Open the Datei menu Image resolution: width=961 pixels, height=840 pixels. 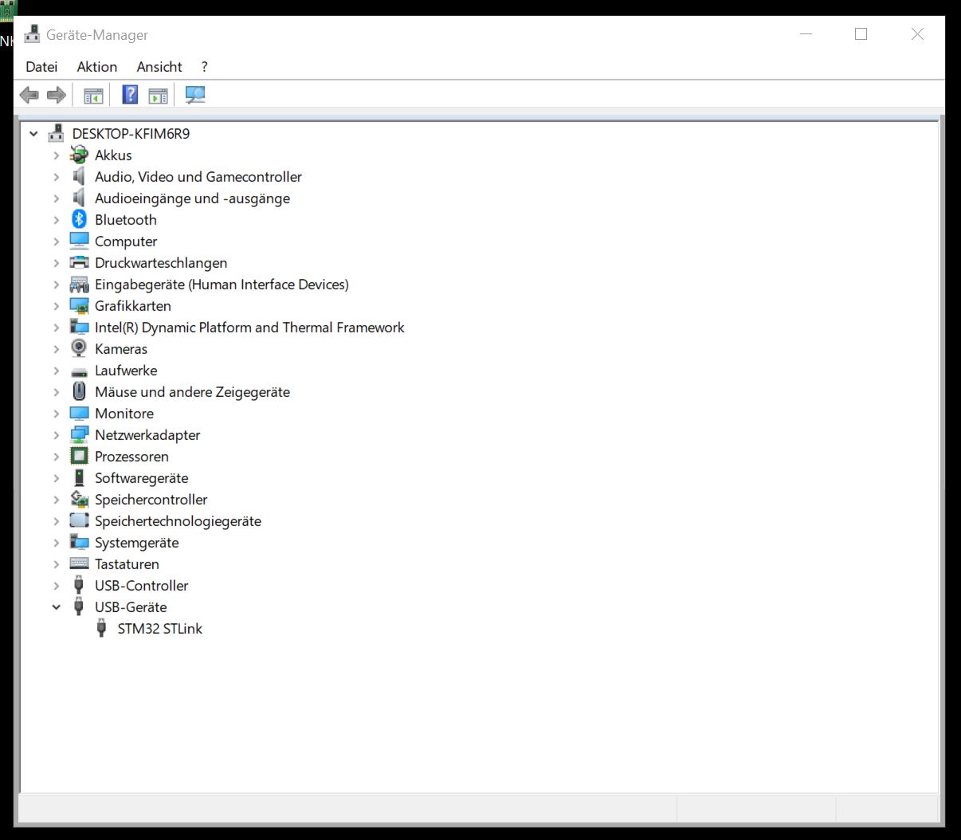click(41, 67)
